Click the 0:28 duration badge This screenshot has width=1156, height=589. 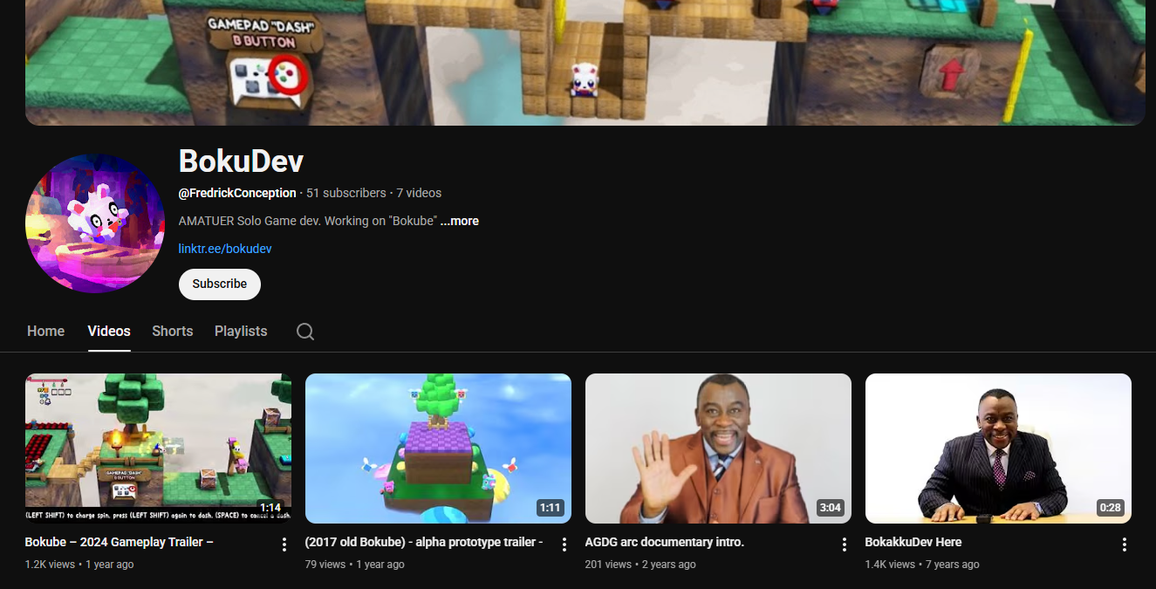pyautogui.click(x=1111, y=508)
